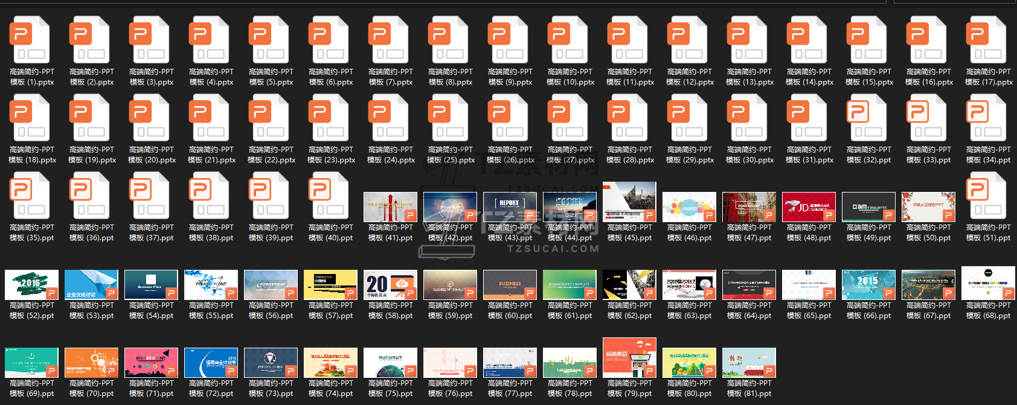Select file icon 高端简约-PPT模板 (20).pptx
This screenshot has height=405, width=1017.
point(149,118)
